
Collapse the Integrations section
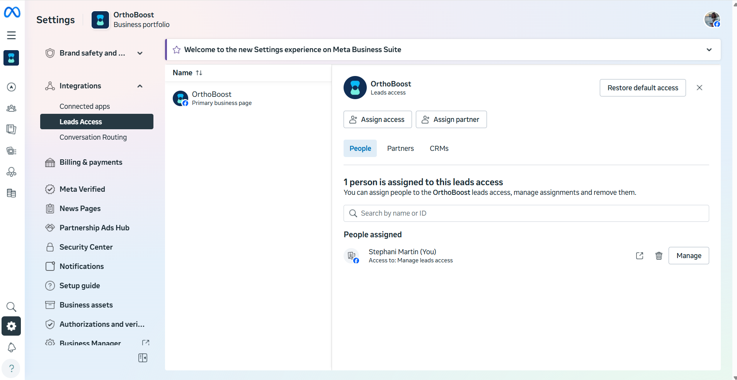tap(139, 86)
